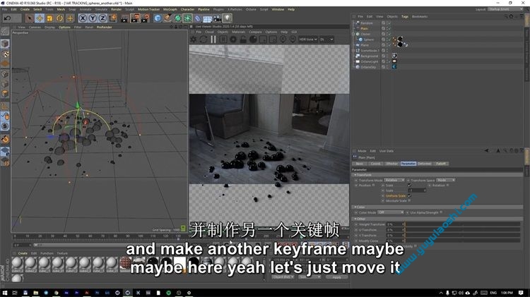530x297 pixels.
Task: Toggle the Absolute Scale checkbox
Action: pyautogui.click(x=409, y=200)
